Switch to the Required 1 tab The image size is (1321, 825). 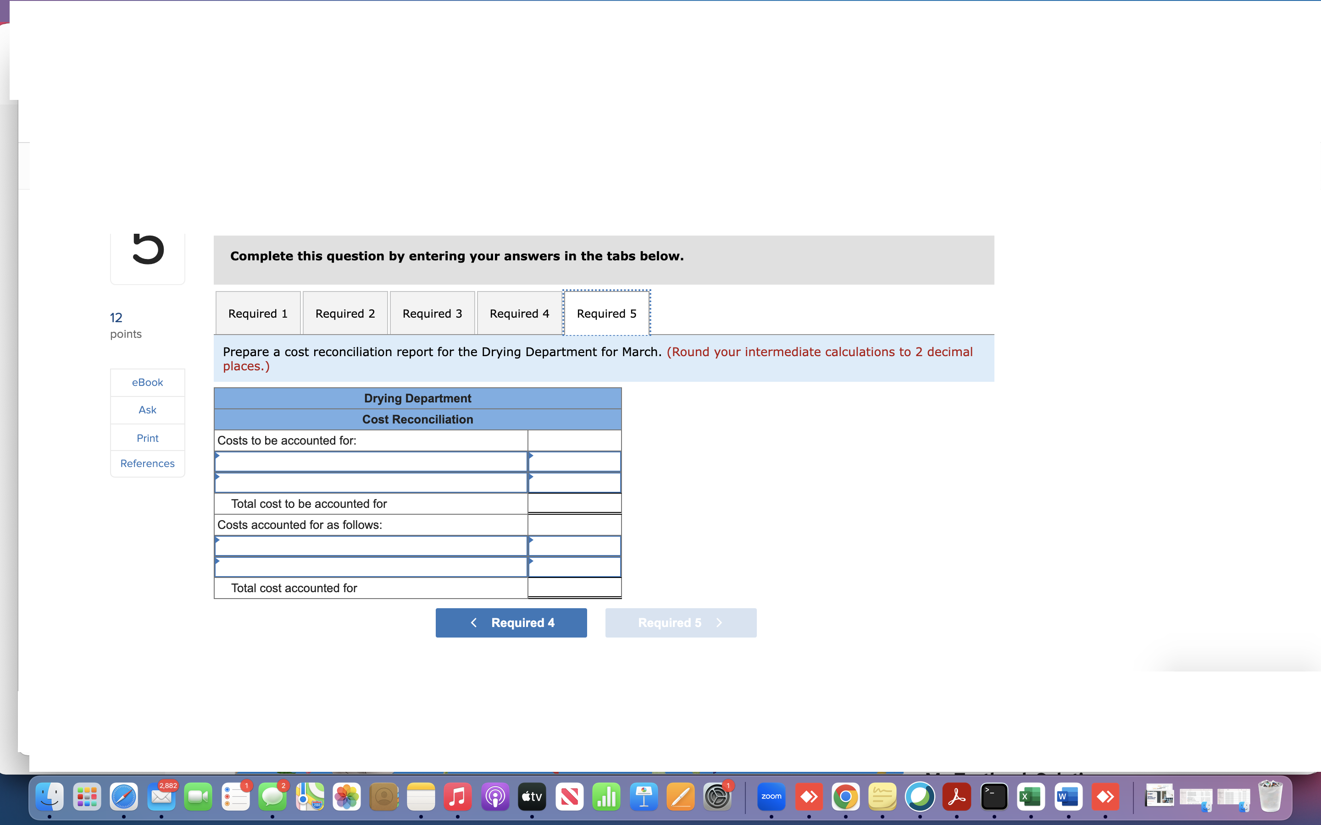pos(258,313)
